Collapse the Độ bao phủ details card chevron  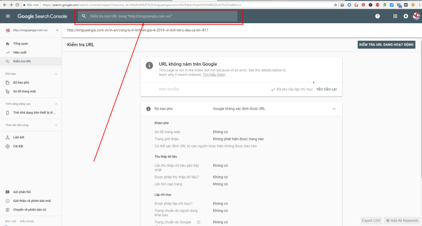point(334,109)
